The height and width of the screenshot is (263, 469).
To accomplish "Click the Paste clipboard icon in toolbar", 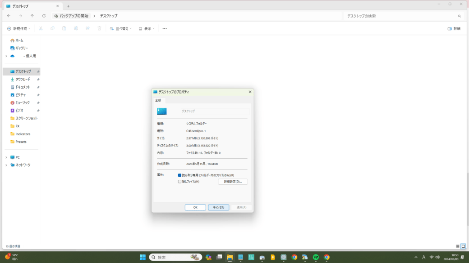I will coord(64,29).
